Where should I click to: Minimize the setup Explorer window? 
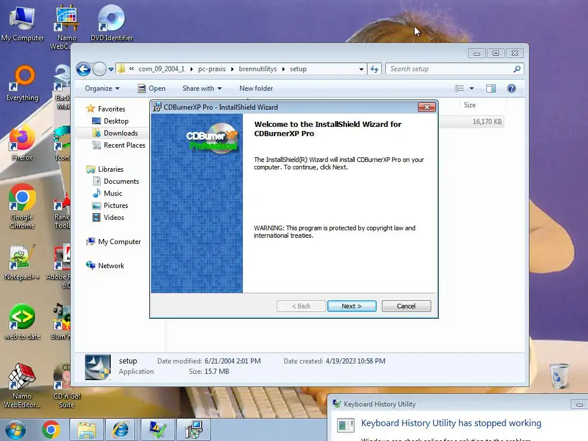tap(477, 53)
